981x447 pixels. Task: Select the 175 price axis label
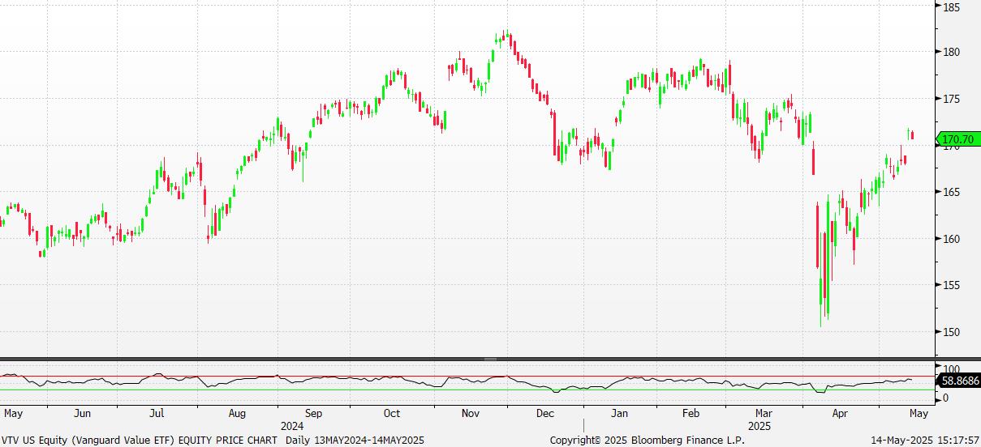pyautogui.click(x=950, y=99)
